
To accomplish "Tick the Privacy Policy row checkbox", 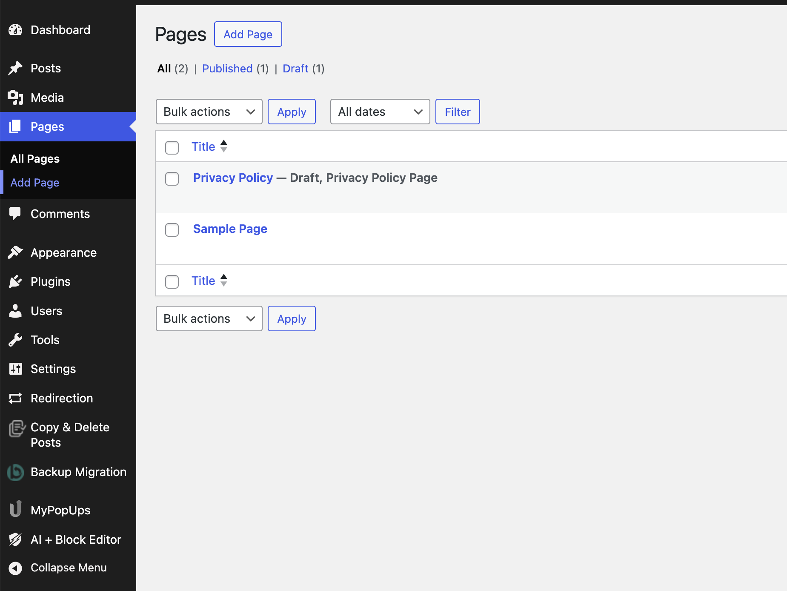I will coord(172,179).
